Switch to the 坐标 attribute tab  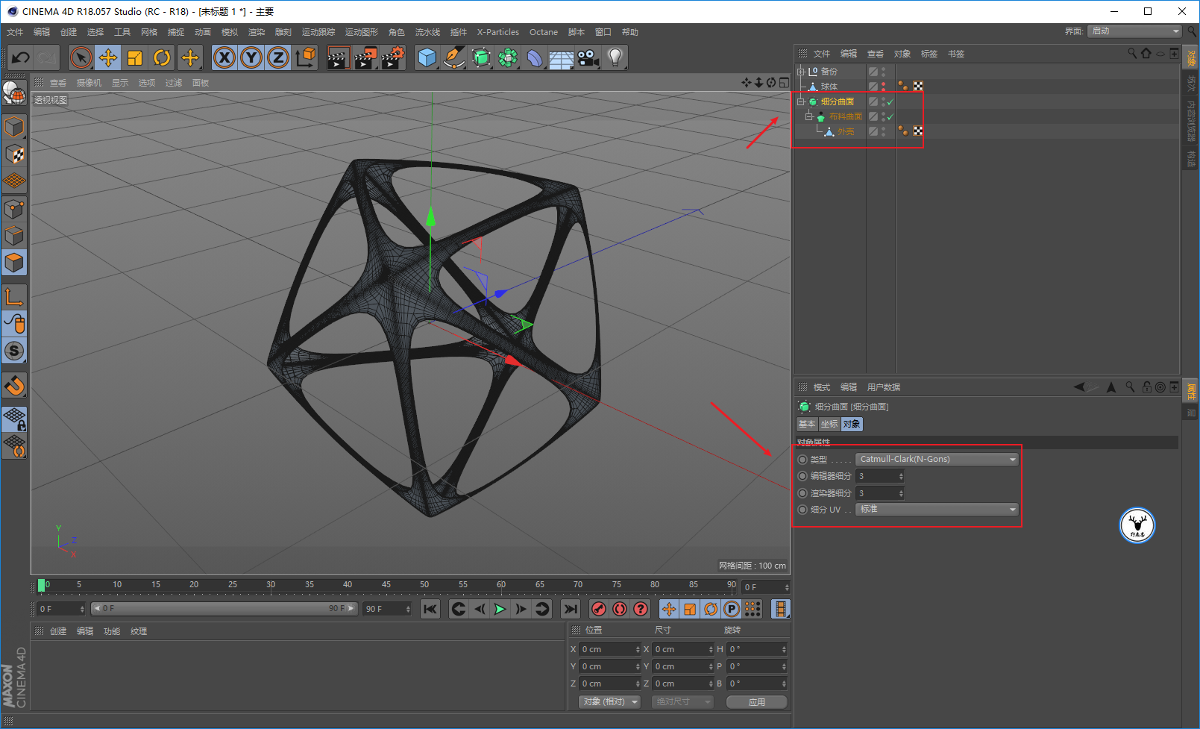click(x=829, y=424)
